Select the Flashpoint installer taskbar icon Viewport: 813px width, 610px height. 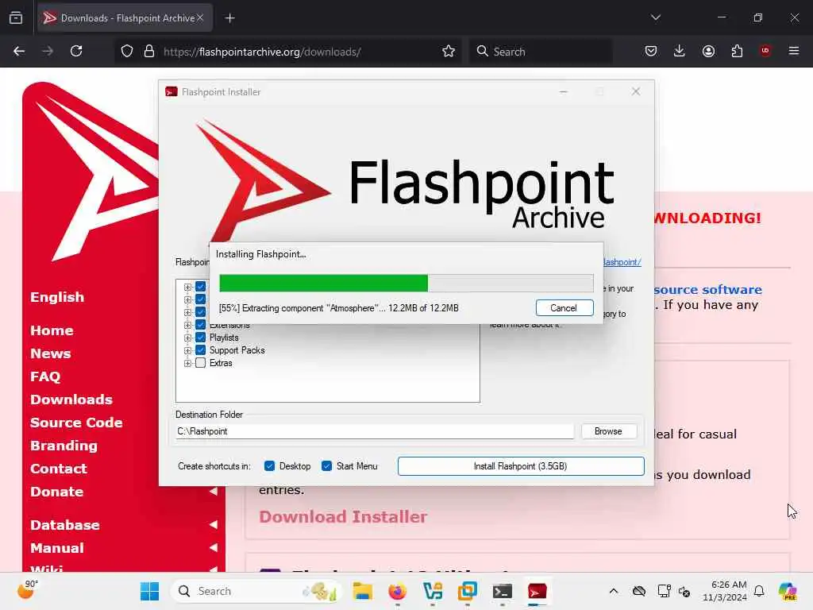click(537, 591)
